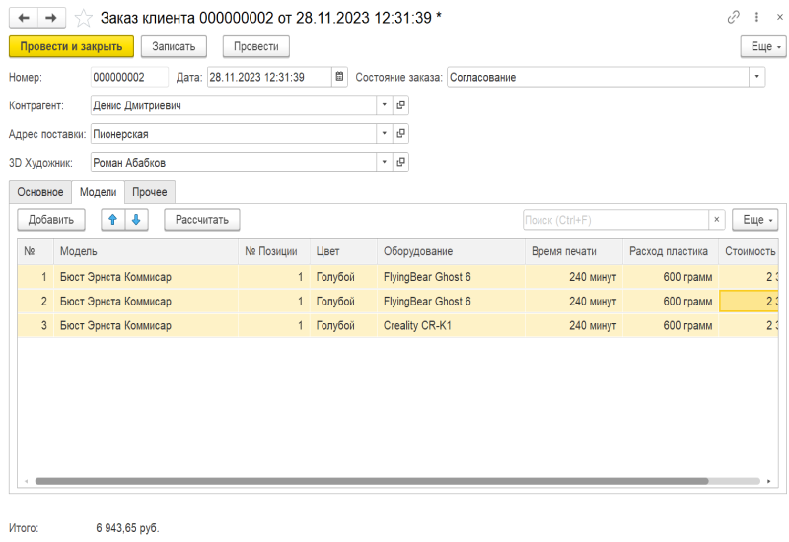789x542 pixels.
Task: Select highlighted Стоимость cell in row 2
Action: pos(749,302)
